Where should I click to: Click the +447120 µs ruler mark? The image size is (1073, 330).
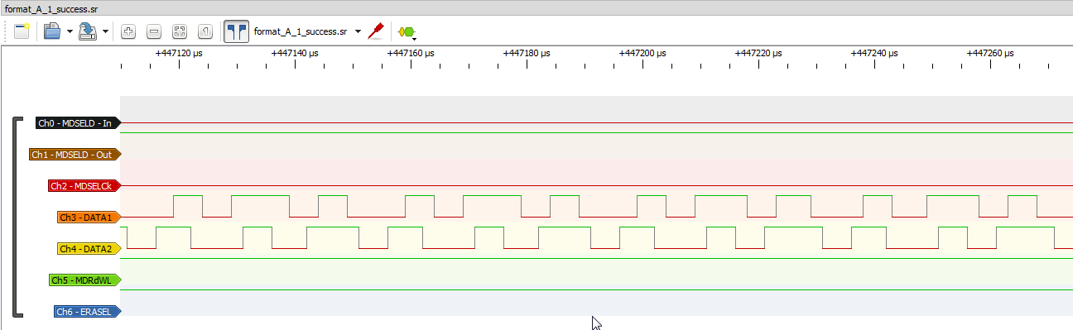coord(179,53)
